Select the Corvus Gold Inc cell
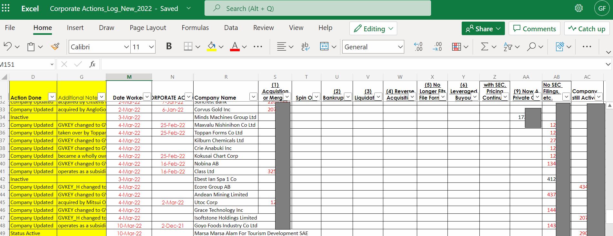 [x=226, y=110]
